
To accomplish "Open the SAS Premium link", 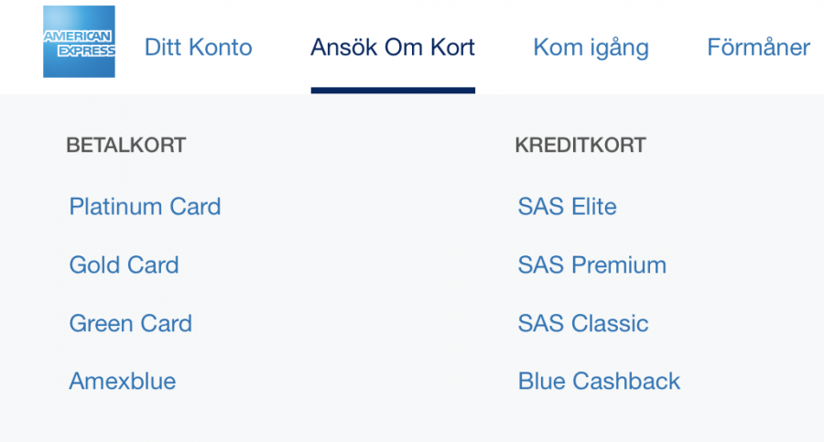I will (x=591, y=265).
